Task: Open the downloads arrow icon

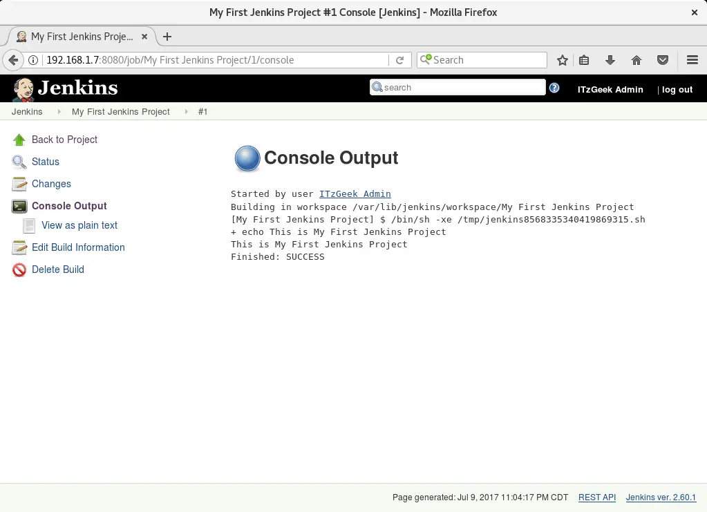Action: (610, 60)
